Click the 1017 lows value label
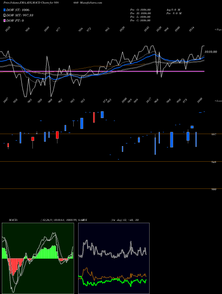The width and height of the screenshot is (222, 294). (x=149, y=100)
